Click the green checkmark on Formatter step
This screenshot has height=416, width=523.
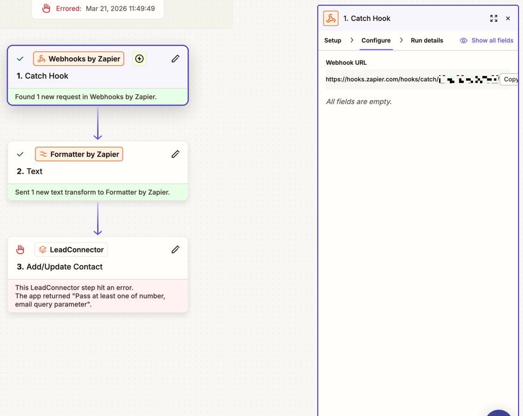(20, 154)
